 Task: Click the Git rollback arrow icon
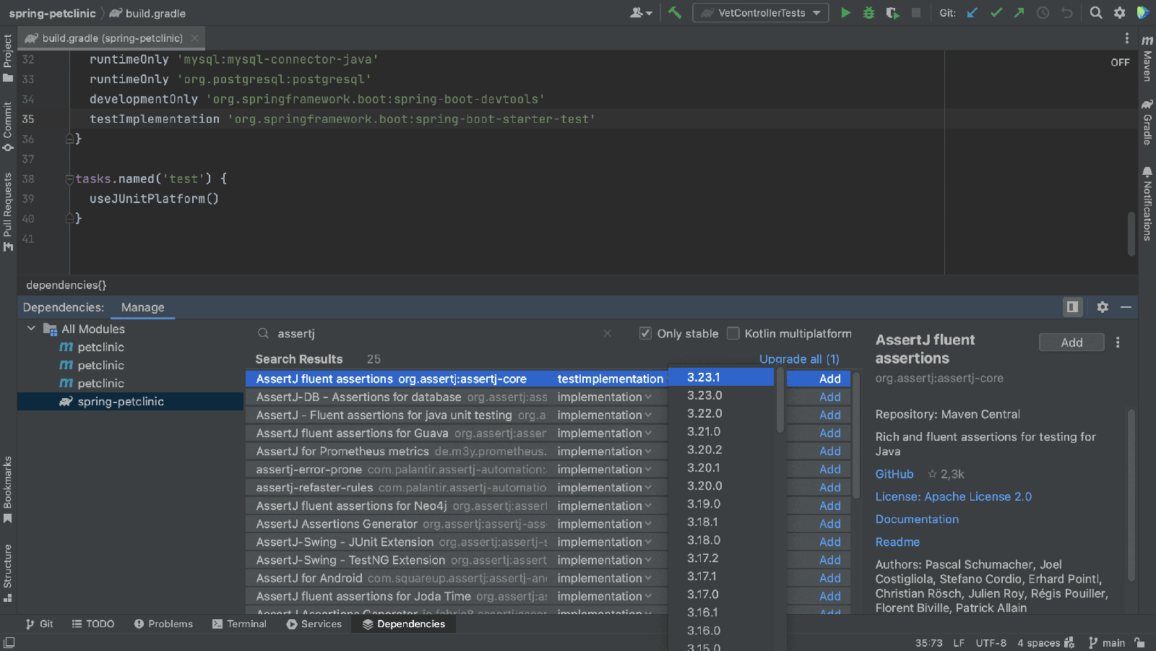tap(1066, 12)
